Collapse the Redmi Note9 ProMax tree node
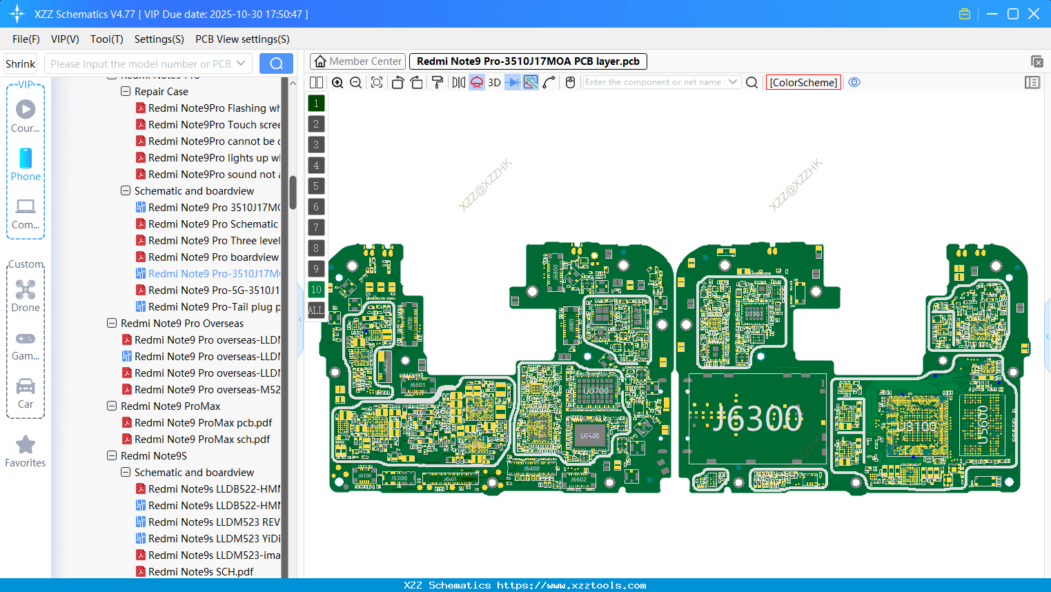The width and height of the screenshot is (1051, 592). click(111, 406)
